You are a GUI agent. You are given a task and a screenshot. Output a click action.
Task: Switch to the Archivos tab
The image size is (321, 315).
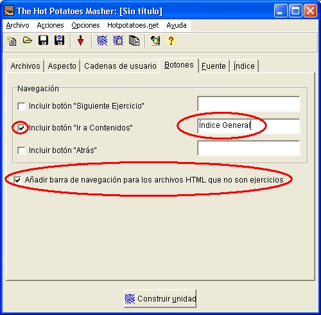click(x=26, y=66)
